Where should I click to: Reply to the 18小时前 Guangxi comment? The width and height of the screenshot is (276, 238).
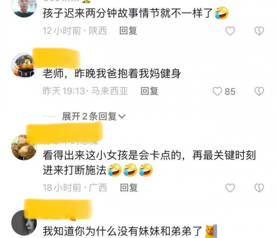click(129, 188)
